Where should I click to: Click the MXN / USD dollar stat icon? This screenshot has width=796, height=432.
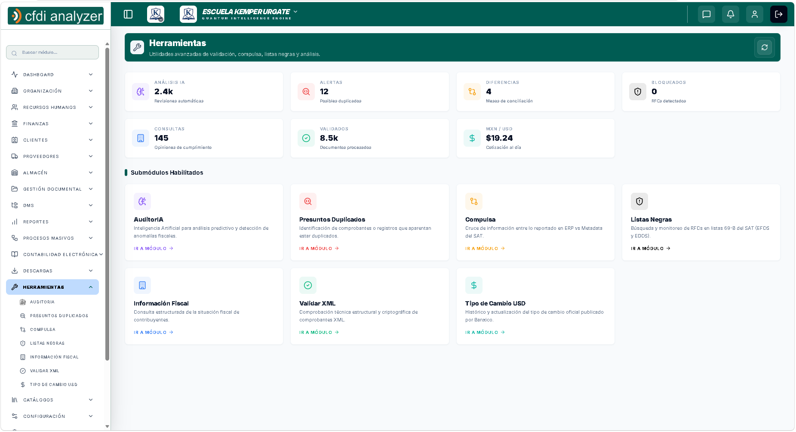pos(472,138)
